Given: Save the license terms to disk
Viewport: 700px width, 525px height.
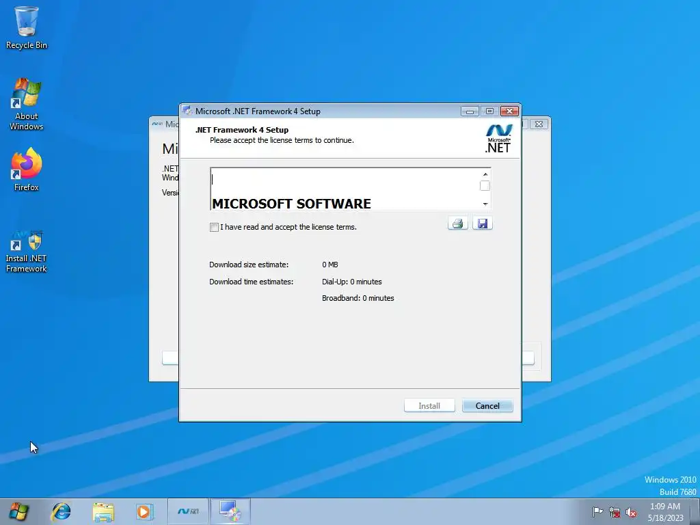Looking at the screenshot, I should tap(482, 224).
